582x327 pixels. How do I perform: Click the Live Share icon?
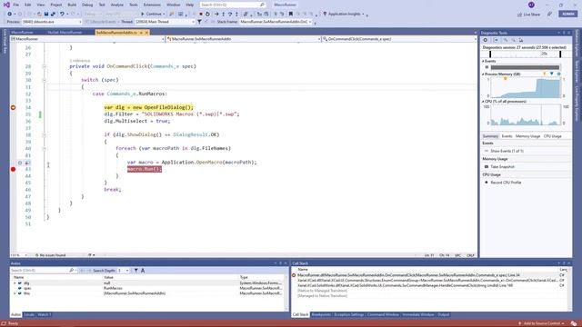coord(519,15)
